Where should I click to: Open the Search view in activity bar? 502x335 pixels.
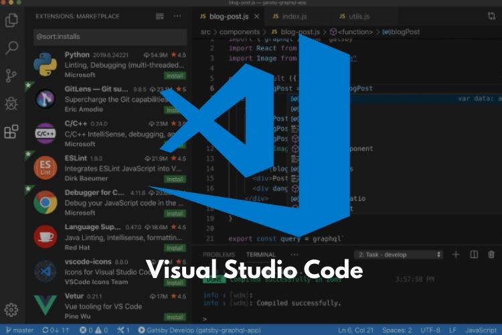tap(11, 48)
